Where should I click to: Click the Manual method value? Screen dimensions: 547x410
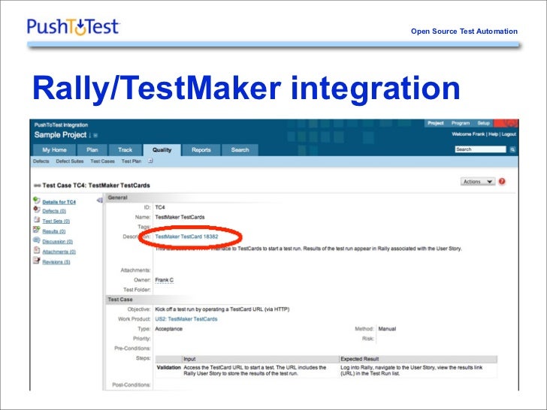point(387,329)
